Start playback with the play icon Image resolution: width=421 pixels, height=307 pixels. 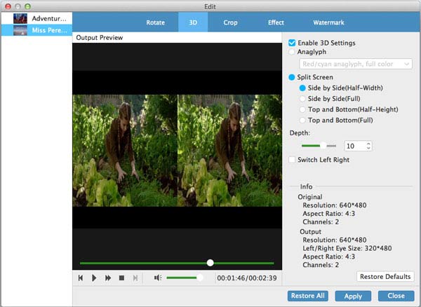tap(94, 278)
